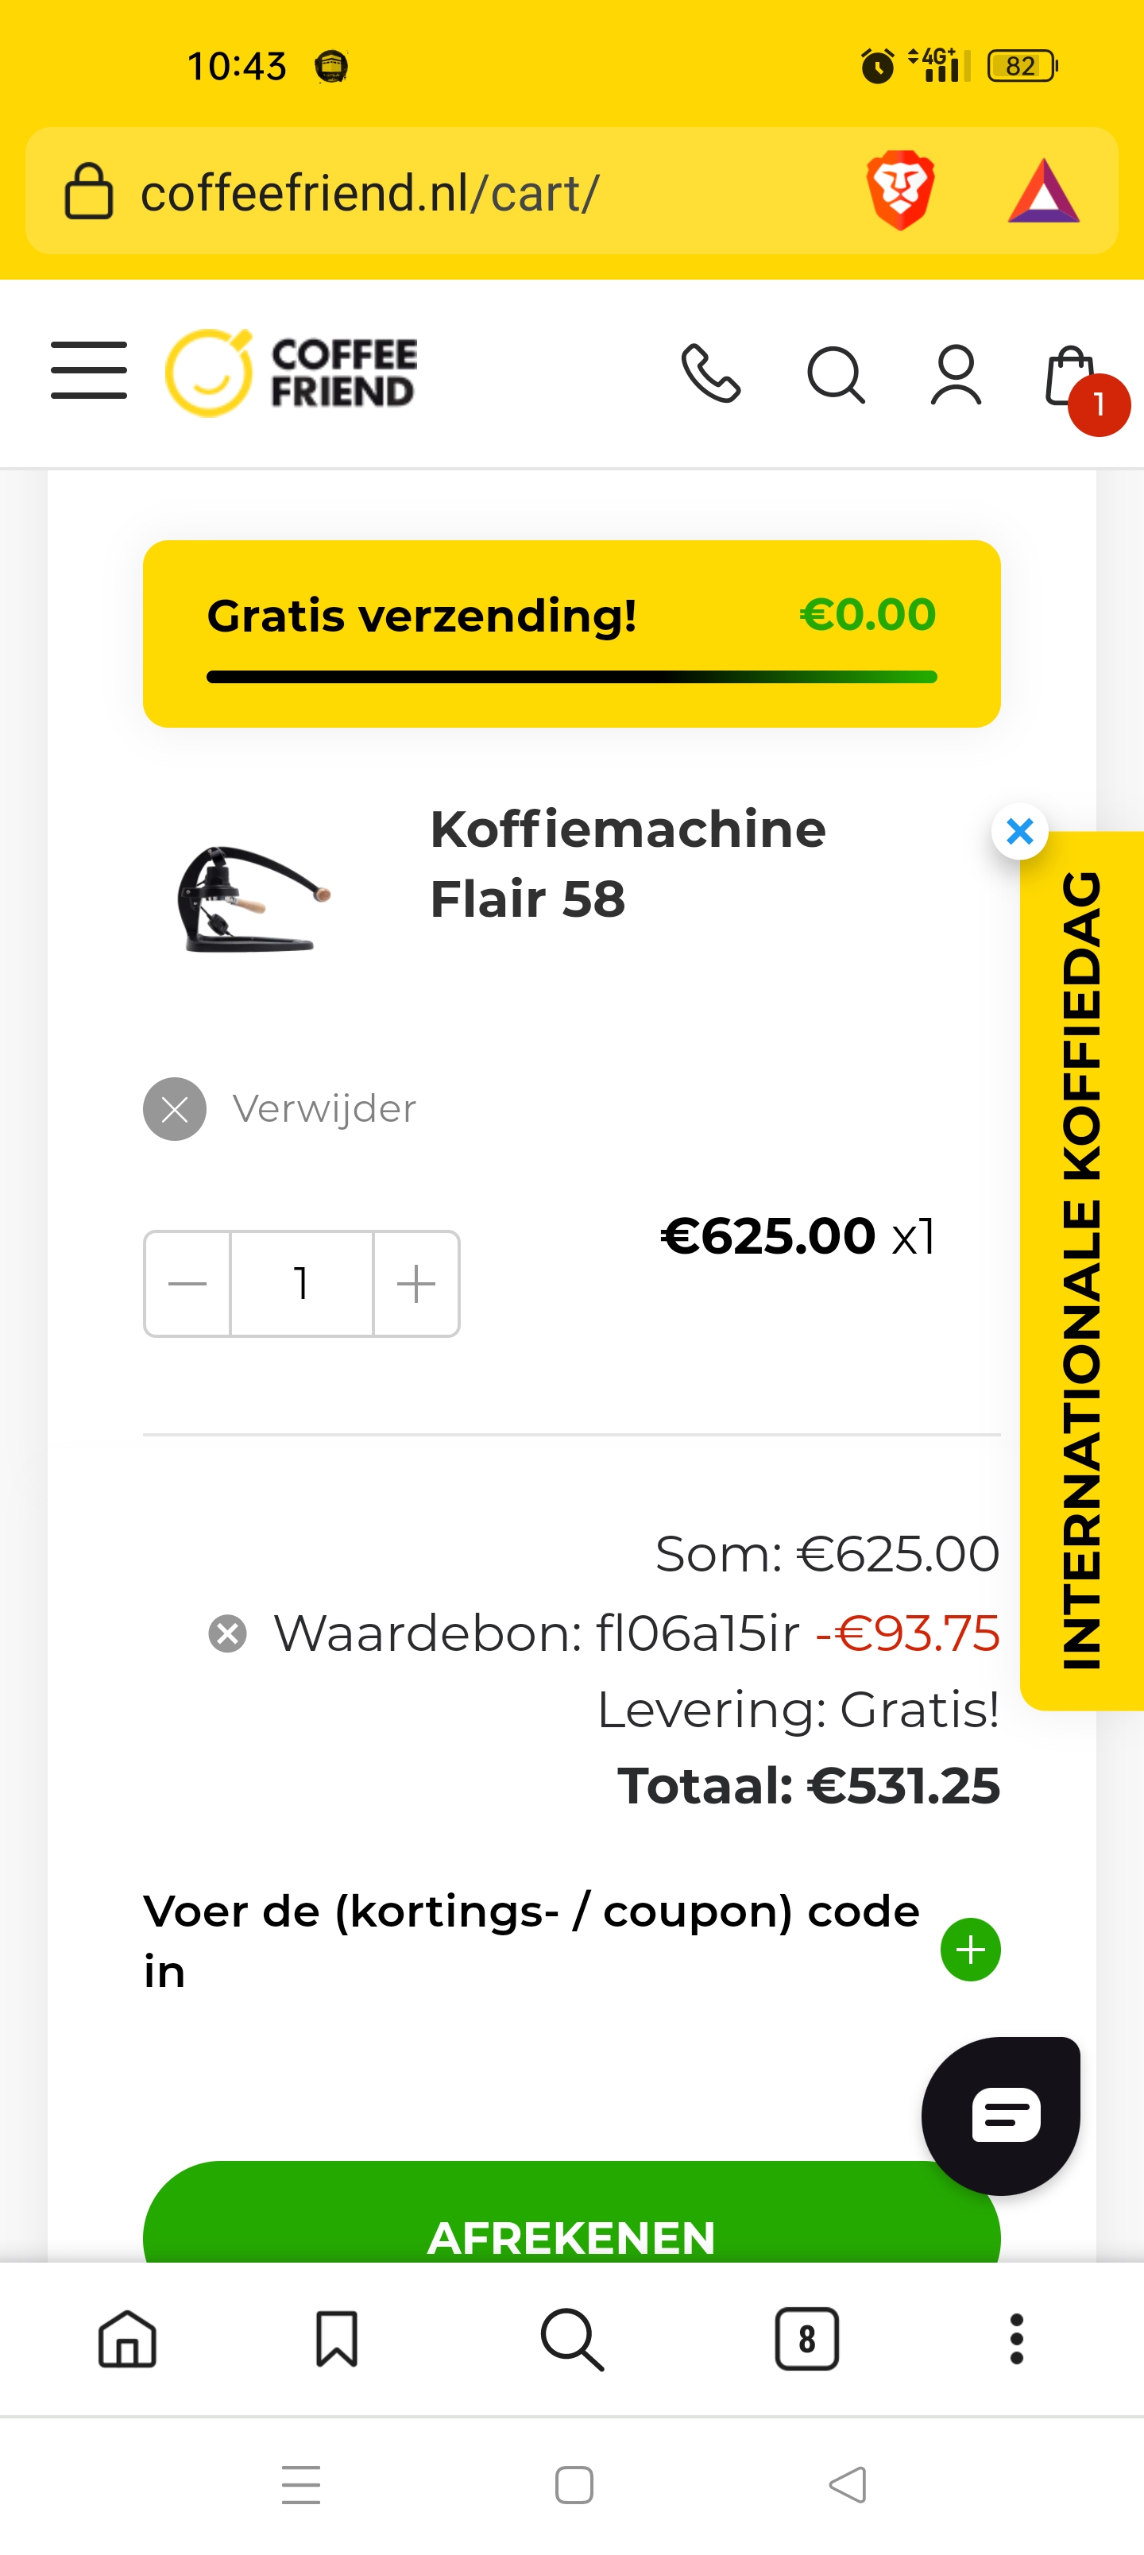Tap the Brave Rewards triangle icon

tap(1043, 191)
